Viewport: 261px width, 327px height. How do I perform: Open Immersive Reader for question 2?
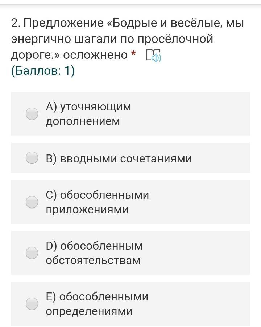point(153,56)
